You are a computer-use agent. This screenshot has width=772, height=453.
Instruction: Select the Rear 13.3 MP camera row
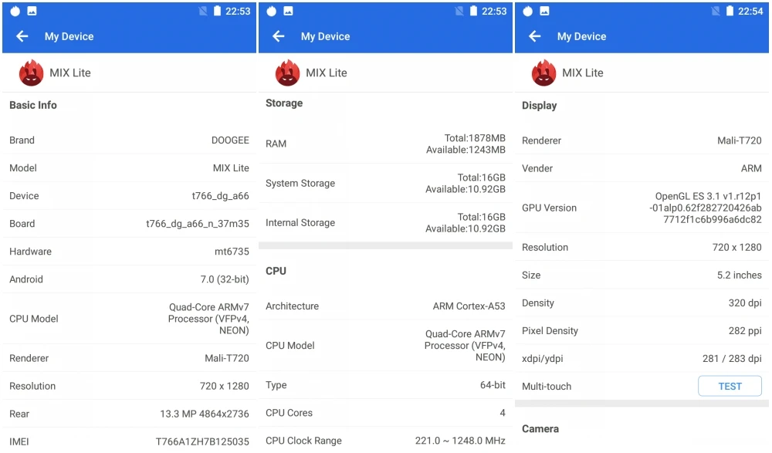(129, 414)
